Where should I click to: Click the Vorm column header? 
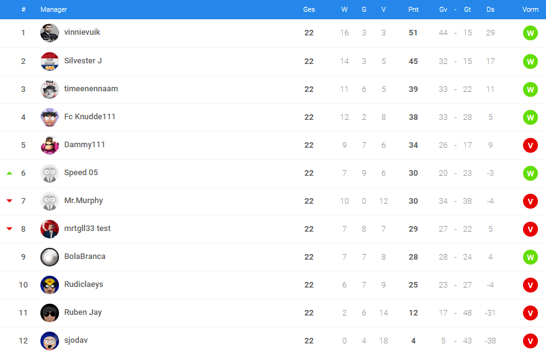(x=530, y=9)
